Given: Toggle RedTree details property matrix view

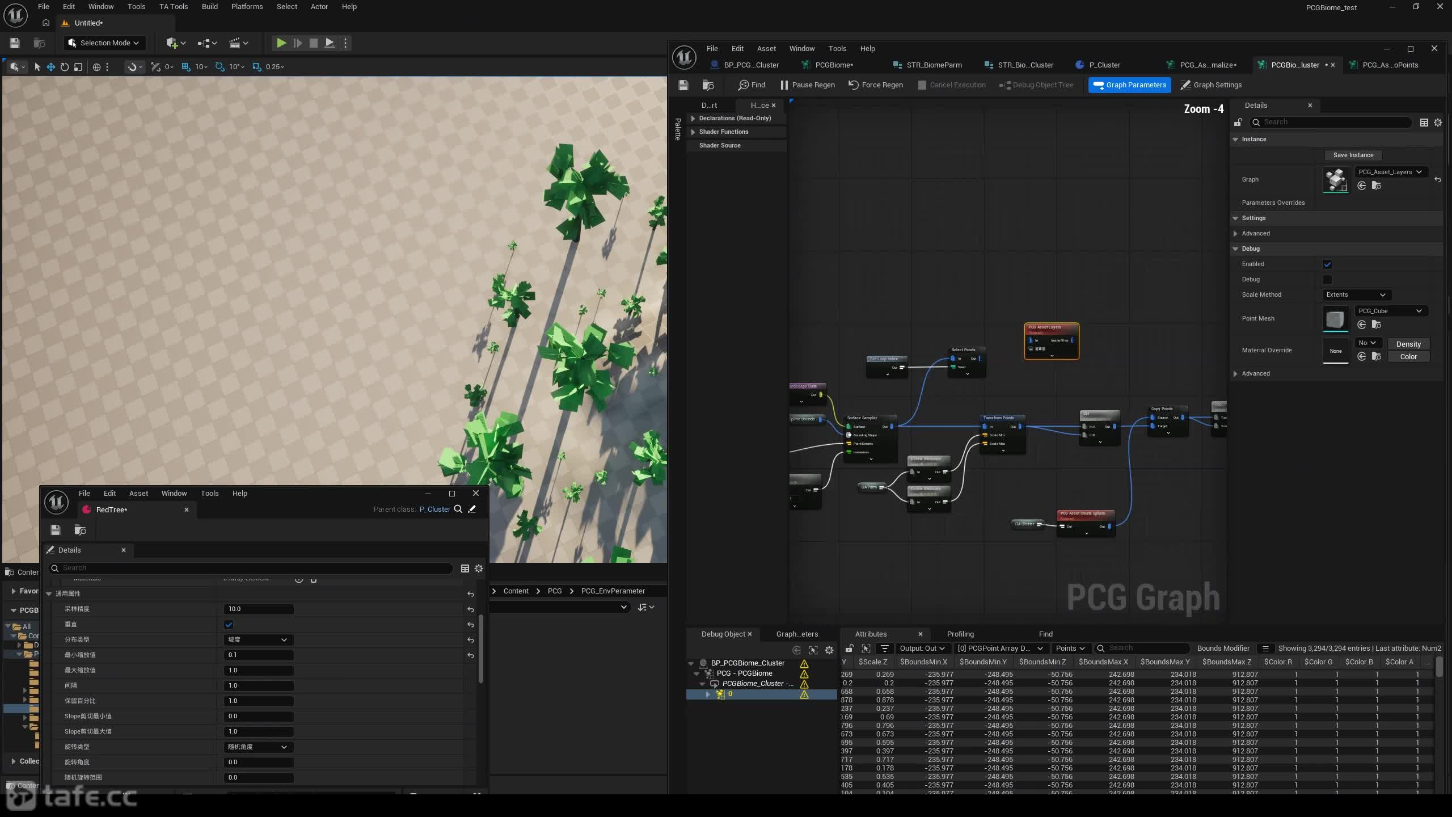Looking at the screenshot, I should [x=465, y=568].
